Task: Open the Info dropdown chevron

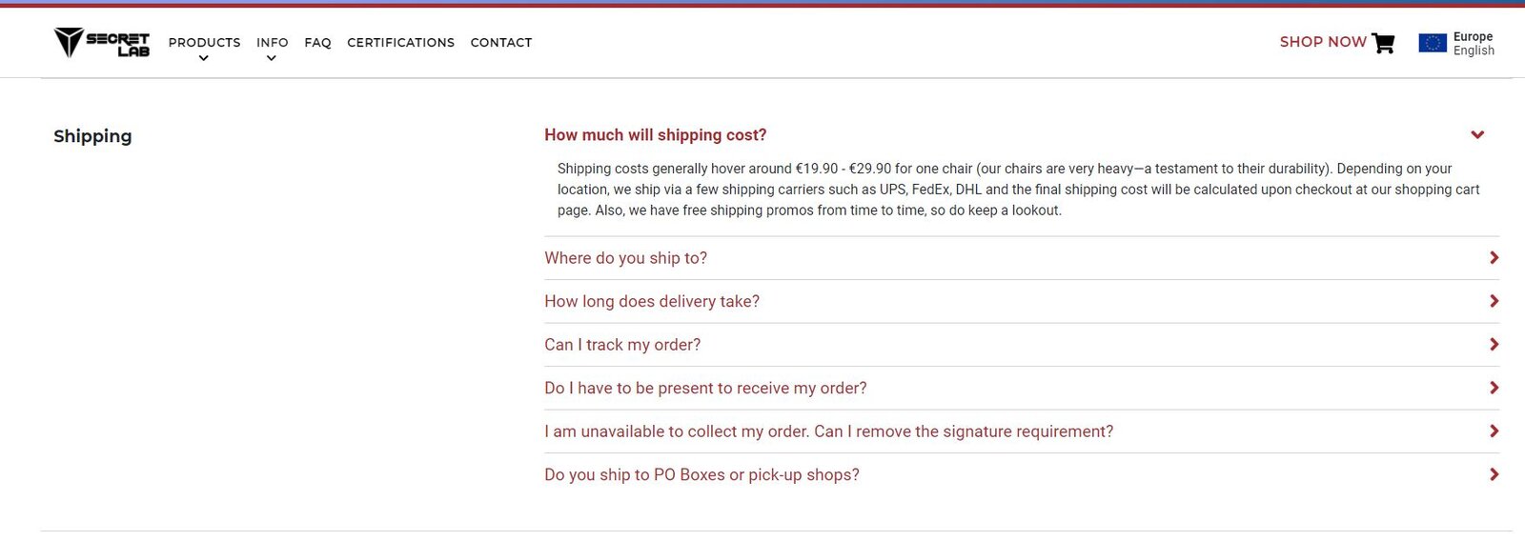Action: 272,59
